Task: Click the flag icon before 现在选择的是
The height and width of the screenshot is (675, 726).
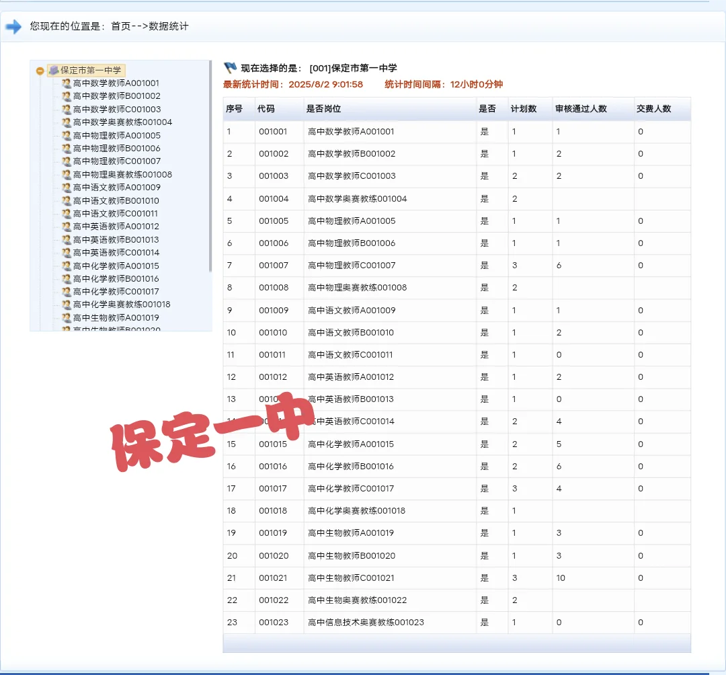Action: [x=230, y=68]
